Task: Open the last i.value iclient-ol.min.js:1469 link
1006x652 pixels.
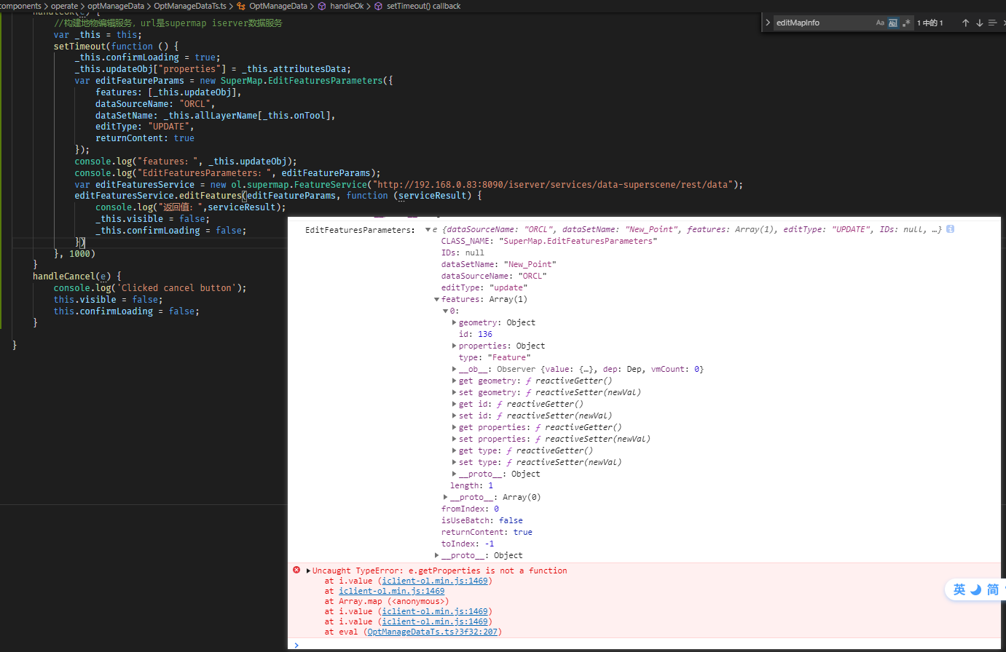Action: tap(435, 622)
